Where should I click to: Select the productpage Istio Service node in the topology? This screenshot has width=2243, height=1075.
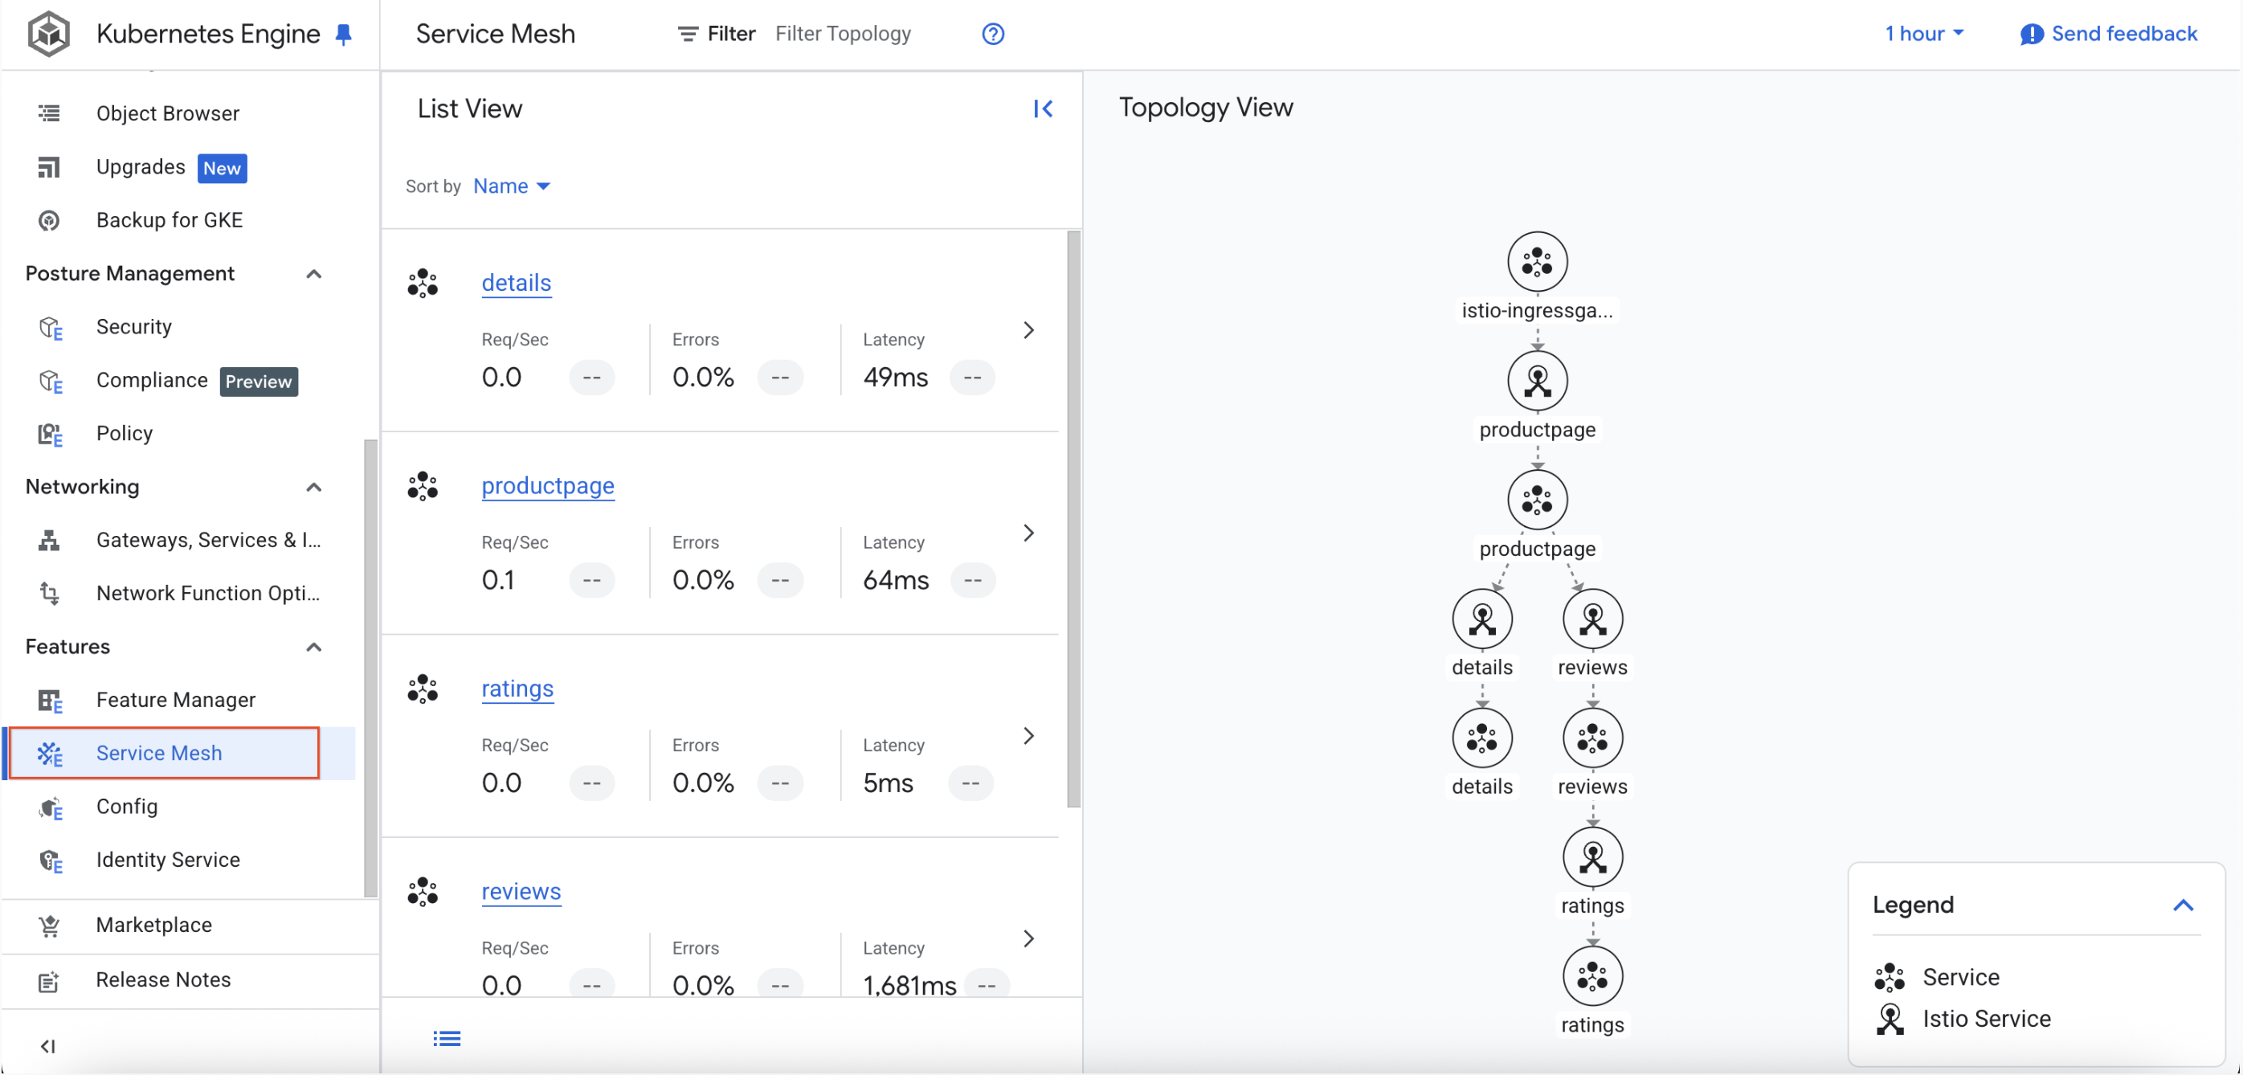[x=1537, y=381]
